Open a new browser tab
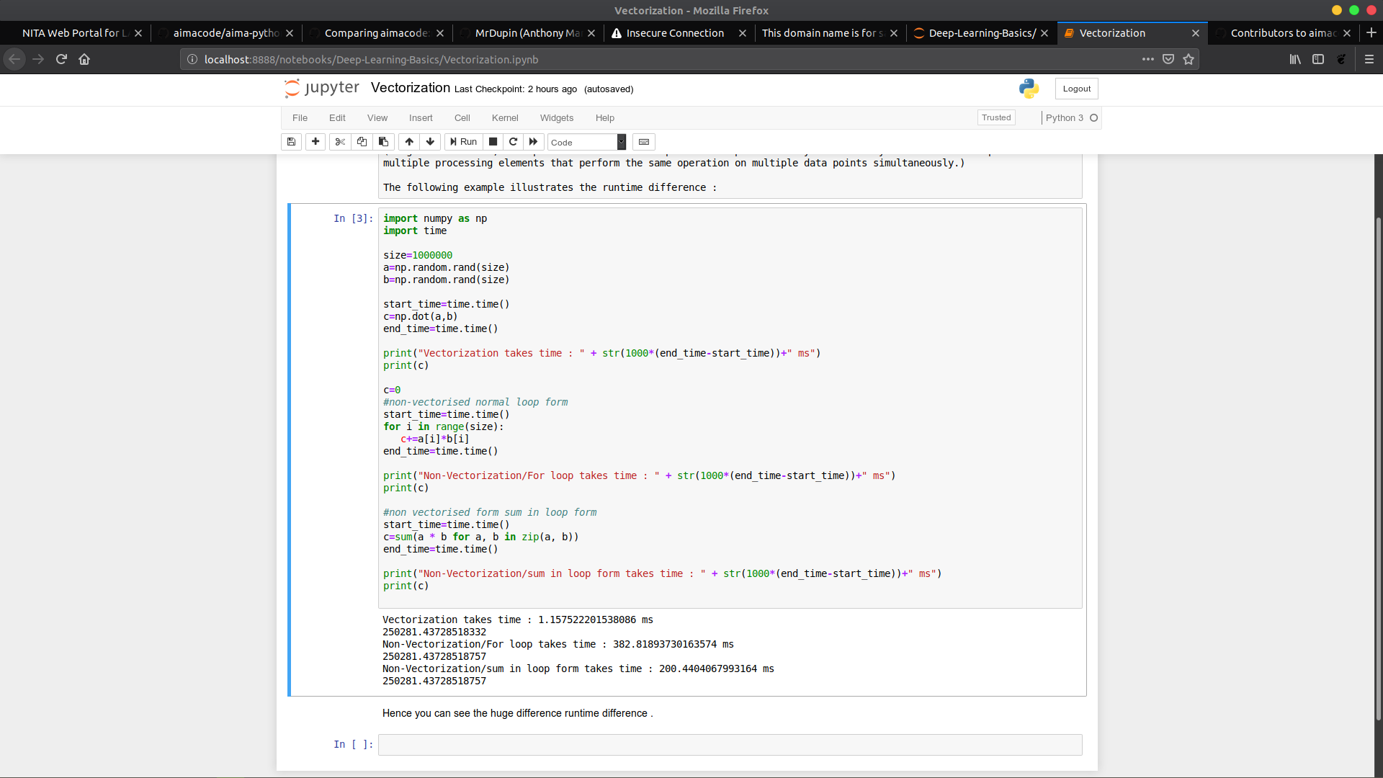1383x778 pixels. pos(1371,33)
